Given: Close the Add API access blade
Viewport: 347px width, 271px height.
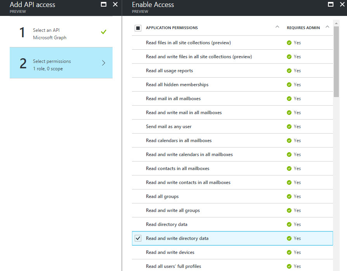Looking at the screenshot, I should pos(115,5).
